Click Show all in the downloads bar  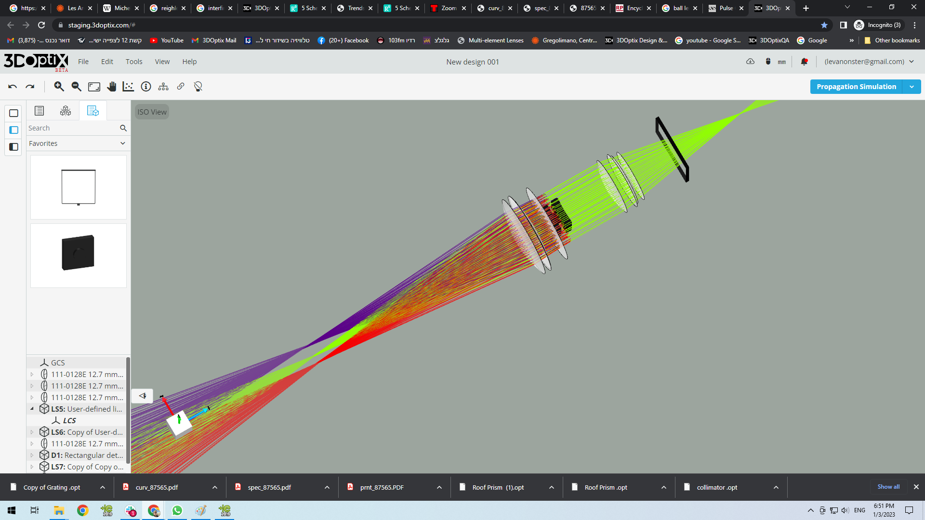coord(888,487)
